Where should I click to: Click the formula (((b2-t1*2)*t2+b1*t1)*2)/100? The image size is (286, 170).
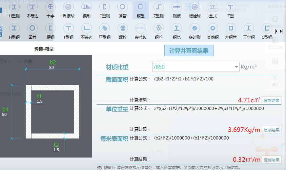pyautogui.click(x=184, y=79)
